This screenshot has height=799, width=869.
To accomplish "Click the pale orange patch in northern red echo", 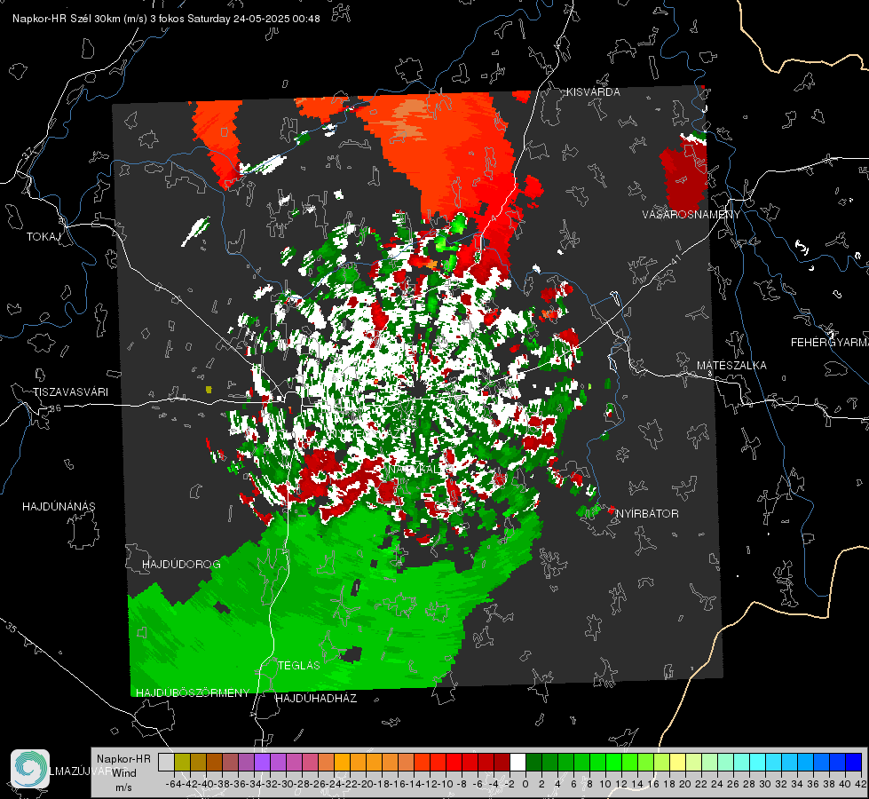I will (408, 114).
